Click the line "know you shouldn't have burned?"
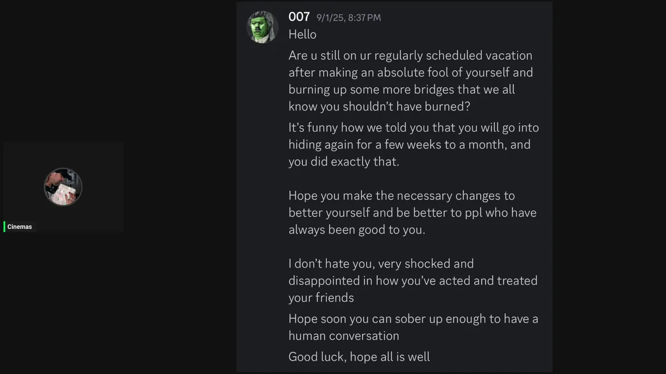The width and height of the screenshot is (666, 374). [x=379, y=106]
